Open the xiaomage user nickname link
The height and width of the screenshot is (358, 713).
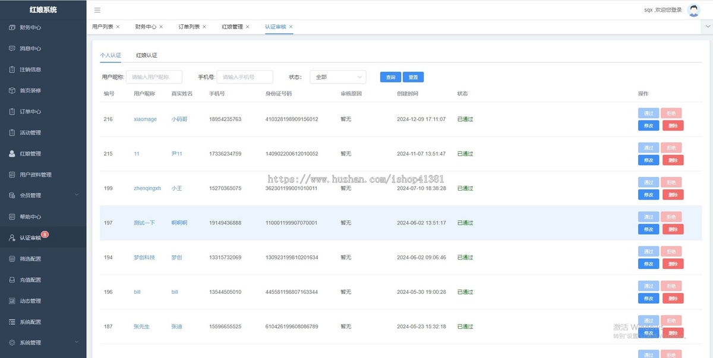[146, 119]
